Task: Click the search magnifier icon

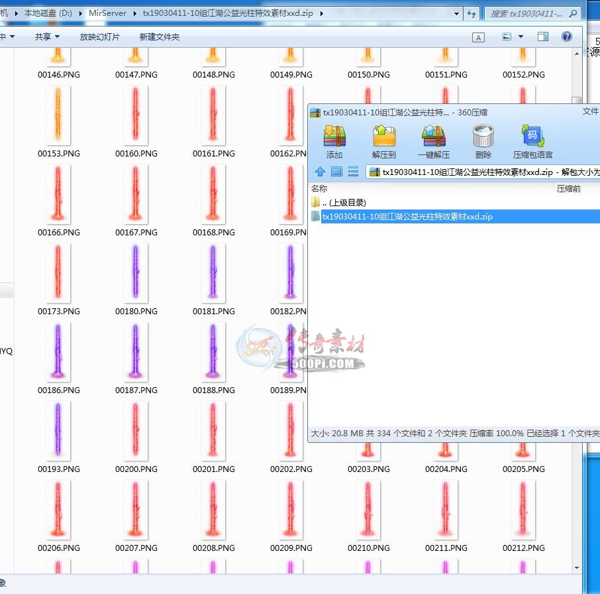Action: [573, 14]
